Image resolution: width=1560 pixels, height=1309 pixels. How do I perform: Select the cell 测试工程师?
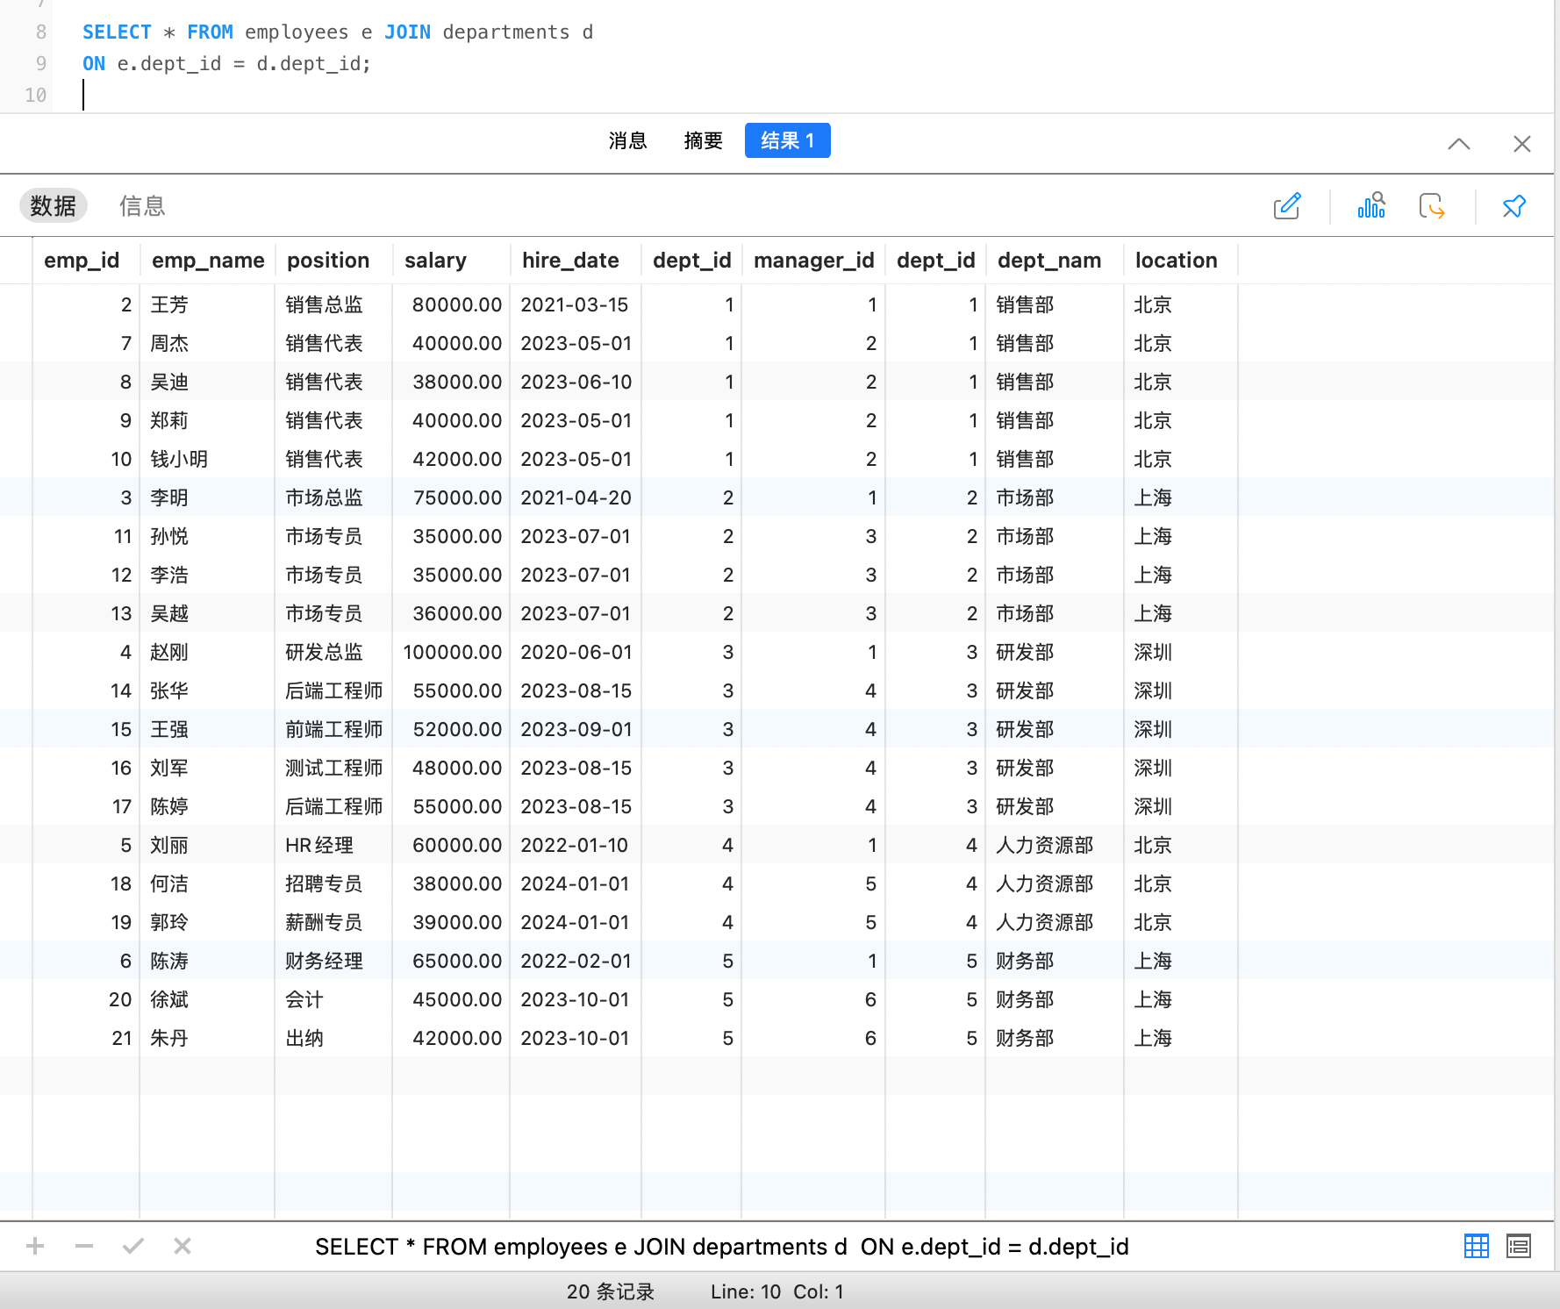[x=333, y=768]
